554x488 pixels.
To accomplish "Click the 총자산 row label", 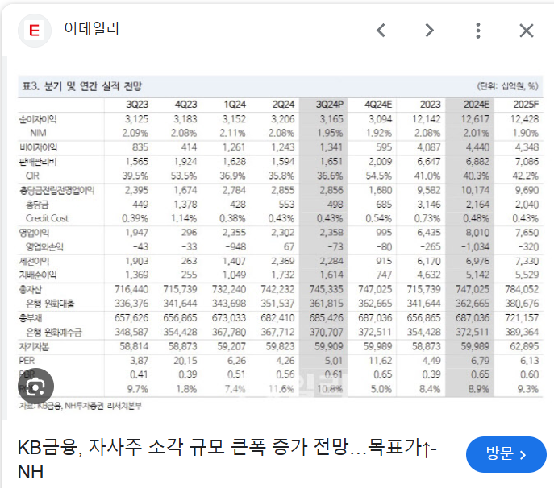I will coord(31,290).
